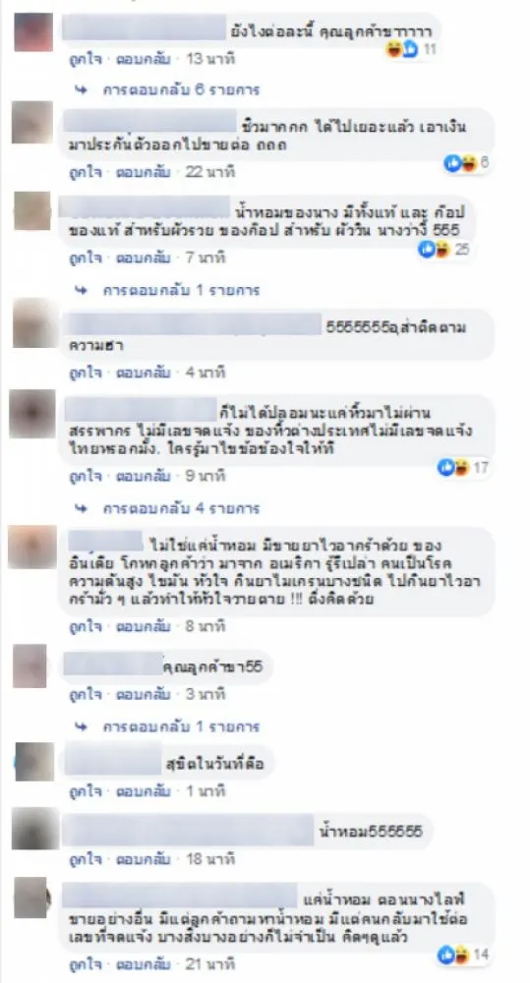View reactions with count 25
The image size is (530, 983).
point(443,250)
